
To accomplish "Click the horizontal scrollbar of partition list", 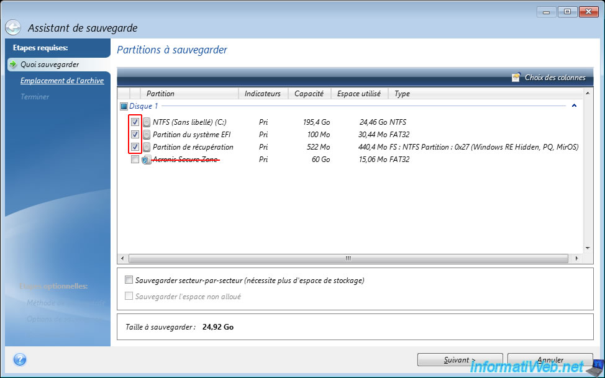I will [x=348, y=258].
